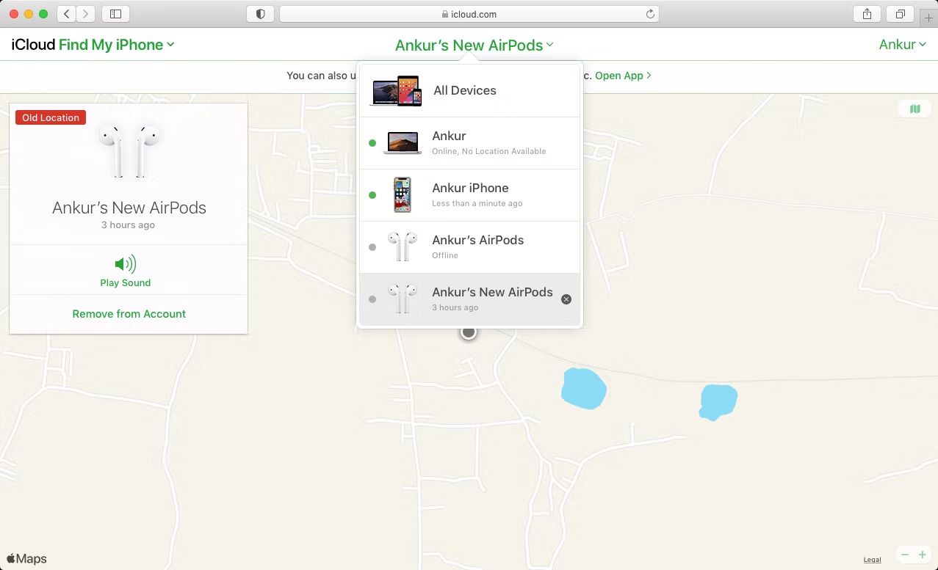Toggle the Safari sidebar
The width and height of the screenshot is (938, 570).
(116, 13)
